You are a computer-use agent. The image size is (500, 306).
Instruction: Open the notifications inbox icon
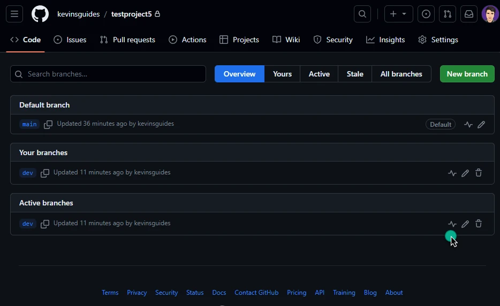[x=469, y=14]
